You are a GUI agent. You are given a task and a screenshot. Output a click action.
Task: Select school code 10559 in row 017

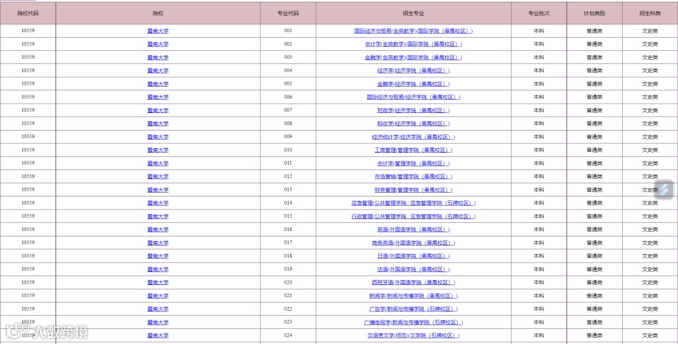(x=28, y=242)
